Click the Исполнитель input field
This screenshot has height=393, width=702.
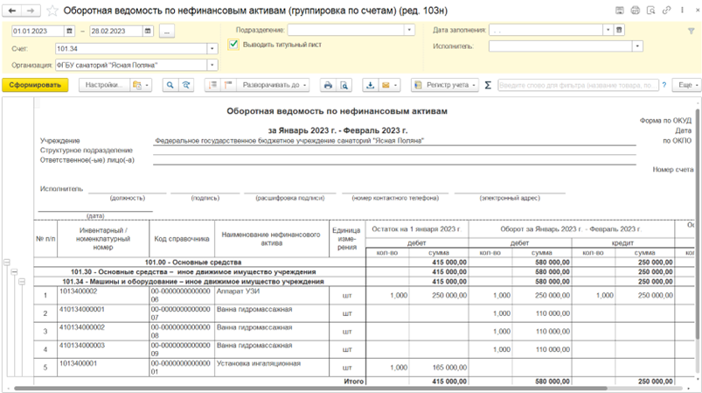click(560, 46)
